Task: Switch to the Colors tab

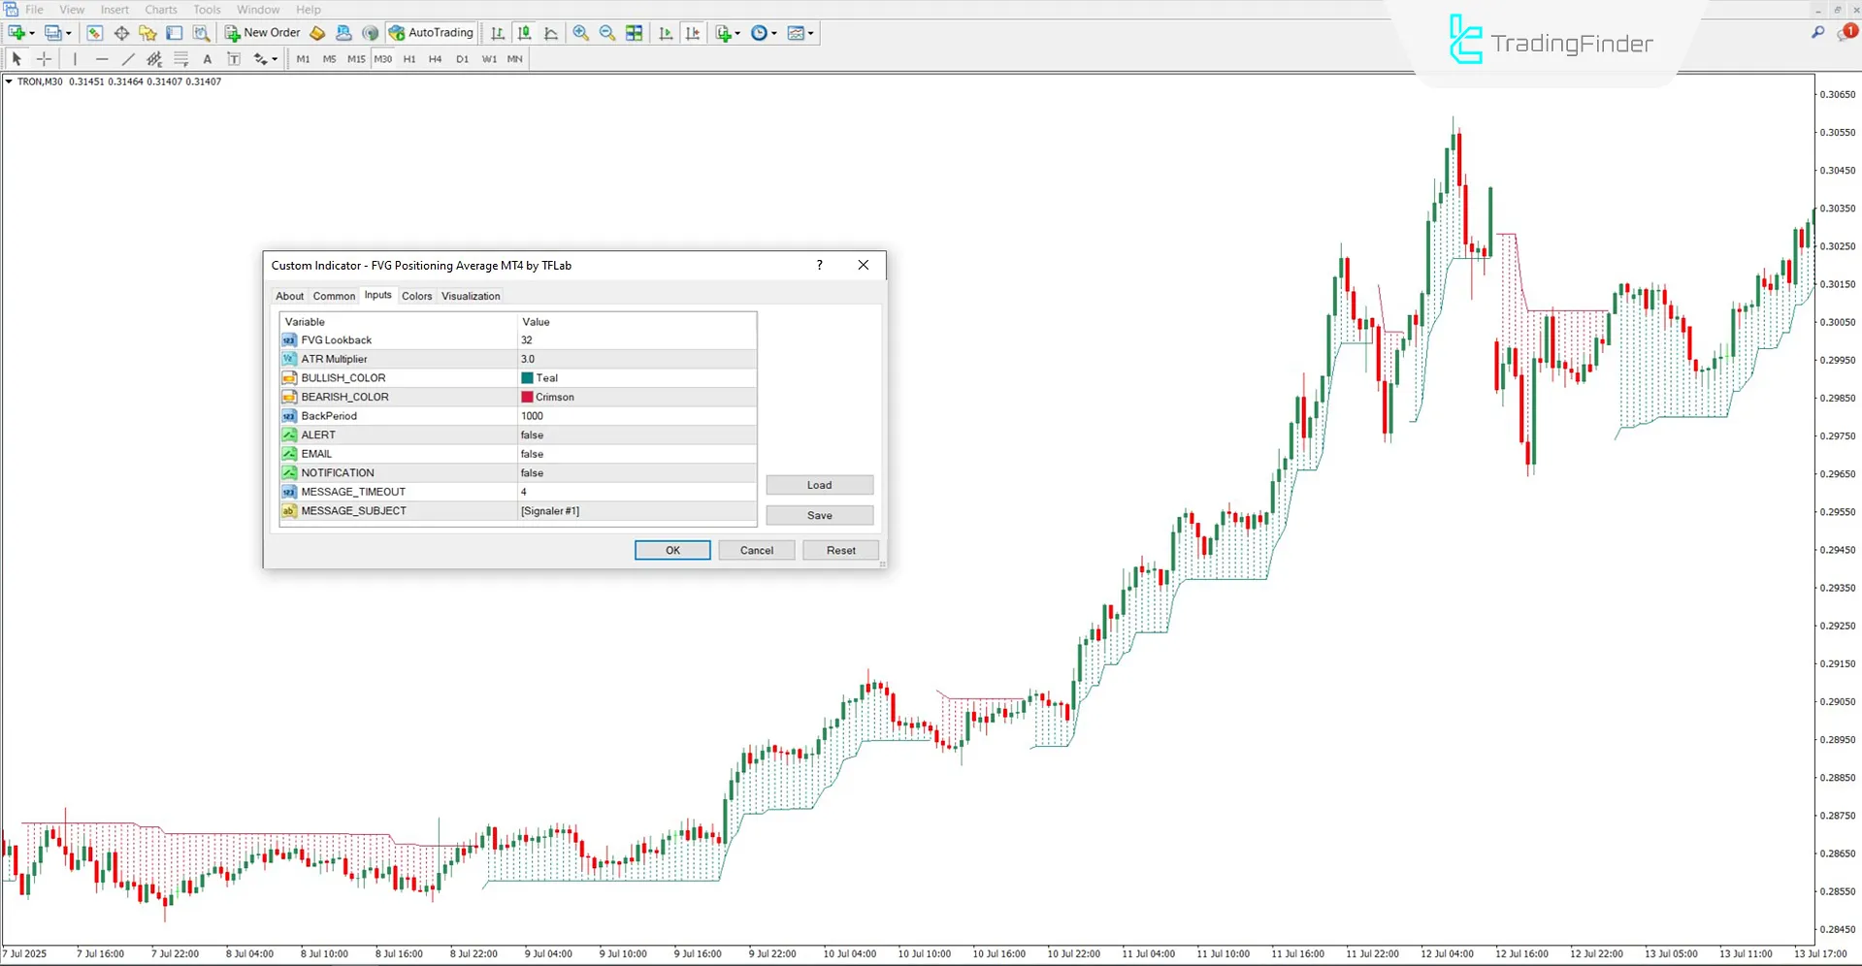Action: pos(416,296)
